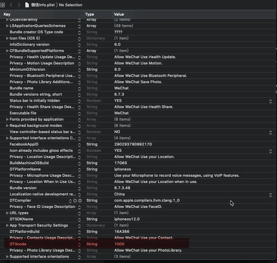Click the plus button on DTCompiler row
The height and width of the screenshot is (263, 277).
(x=75, y=201)
